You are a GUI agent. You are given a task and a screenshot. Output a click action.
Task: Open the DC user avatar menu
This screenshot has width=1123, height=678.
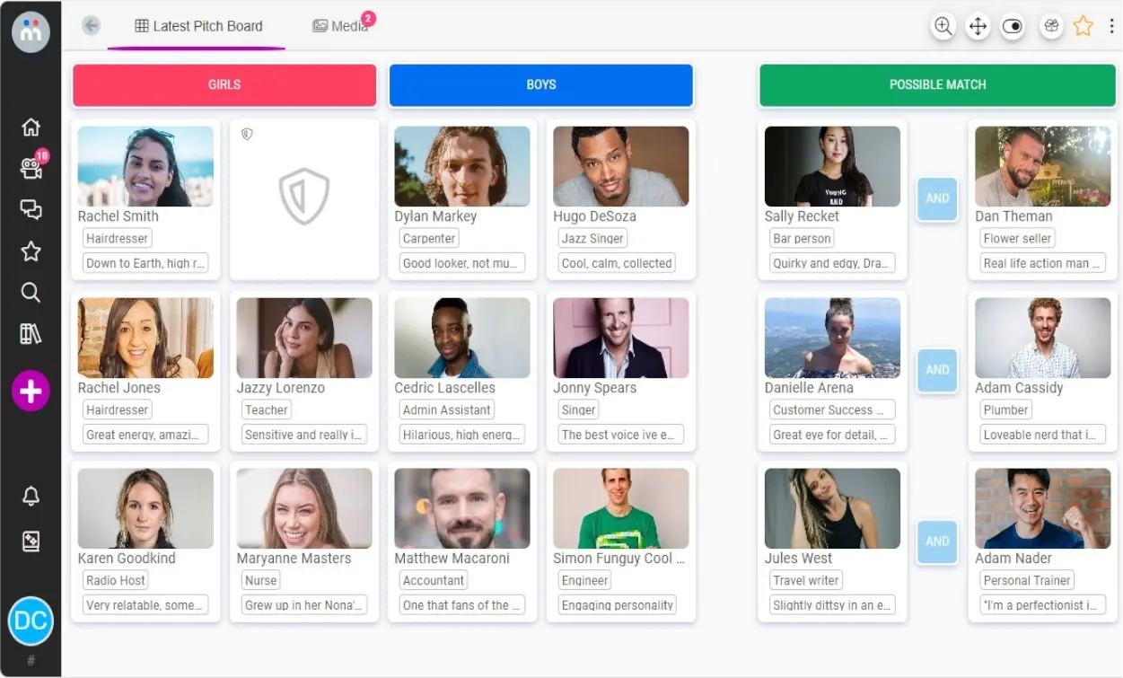(x=31, y=621)
